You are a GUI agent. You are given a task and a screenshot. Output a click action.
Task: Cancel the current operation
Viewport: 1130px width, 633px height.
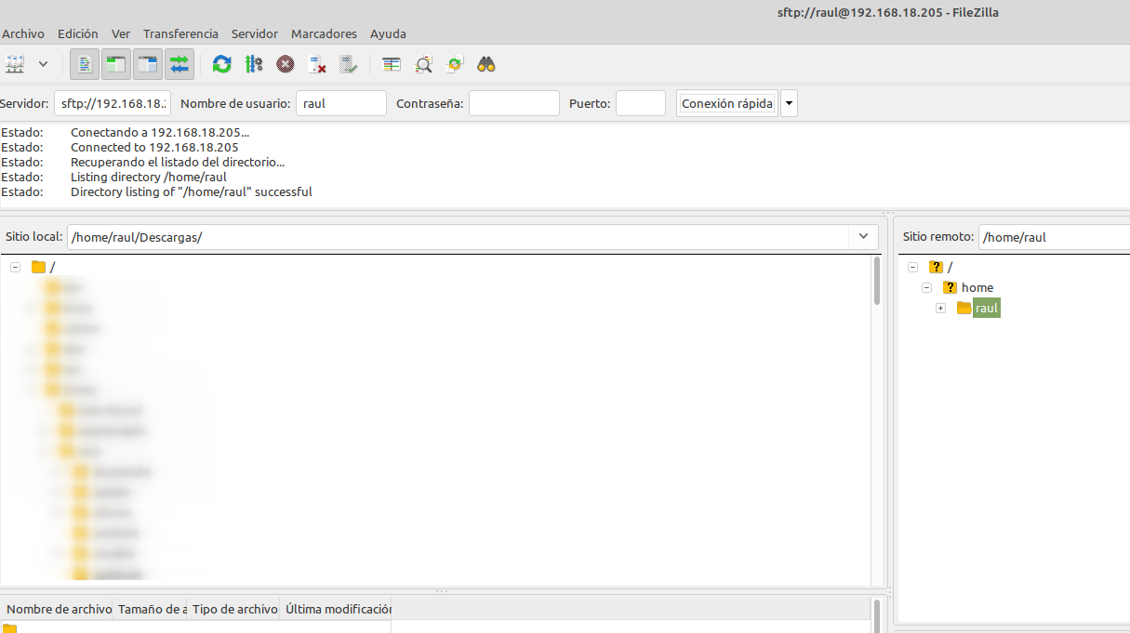pyautogui.click(x=285, y=64)
